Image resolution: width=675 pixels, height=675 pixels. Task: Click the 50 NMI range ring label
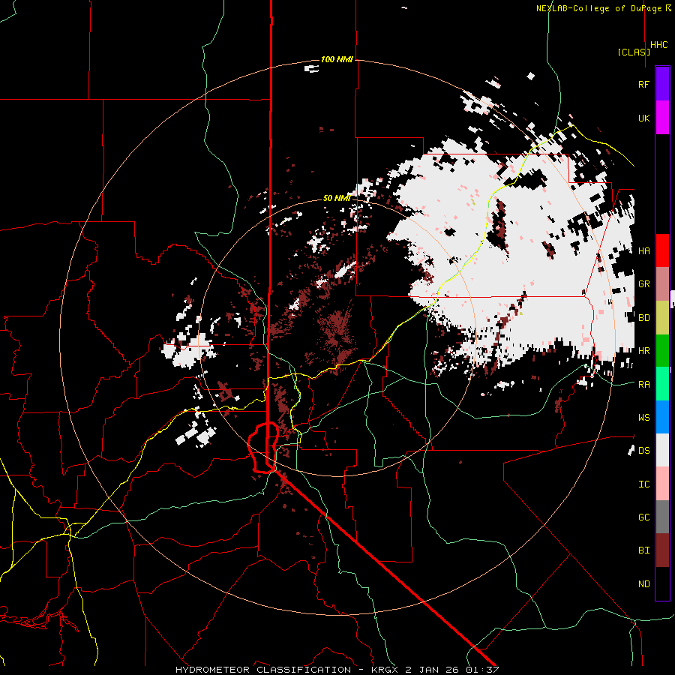pos(337,199)
